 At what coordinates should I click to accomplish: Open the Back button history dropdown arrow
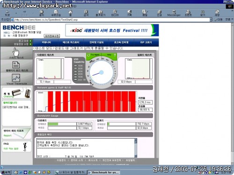(16, 13)
